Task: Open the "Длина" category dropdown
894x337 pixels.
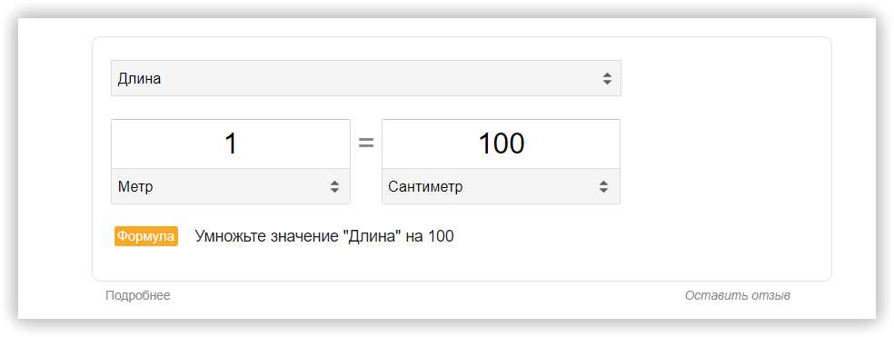Action: click(365, 79)
